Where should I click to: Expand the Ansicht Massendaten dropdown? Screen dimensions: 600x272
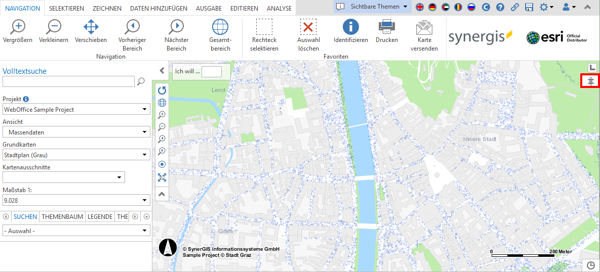pyautogui.click(x=76, y=132)
